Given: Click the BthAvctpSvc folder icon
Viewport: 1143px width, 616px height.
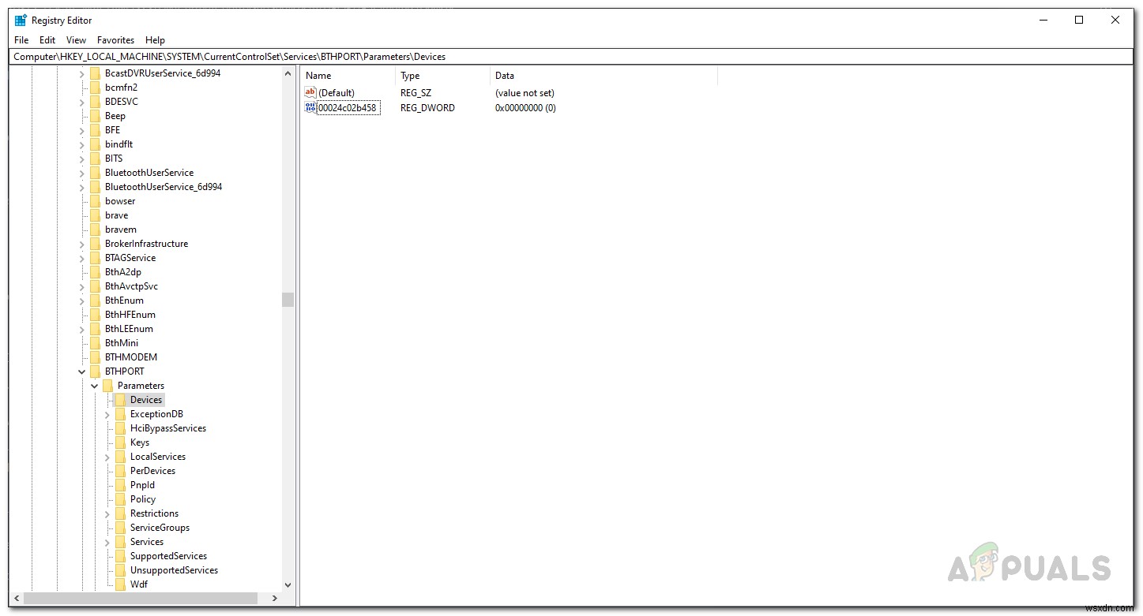Looking at the screenshot, I should point(95,286).
